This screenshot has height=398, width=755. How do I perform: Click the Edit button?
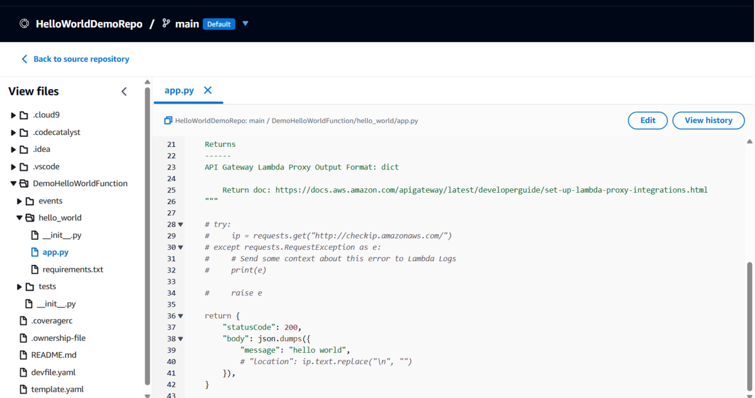(647, 121)
